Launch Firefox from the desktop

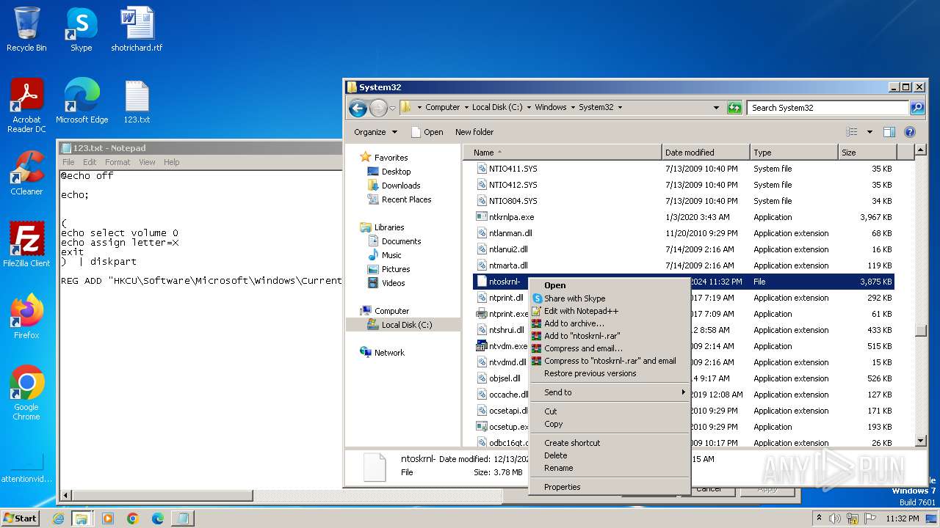click(x=26, y=317)
